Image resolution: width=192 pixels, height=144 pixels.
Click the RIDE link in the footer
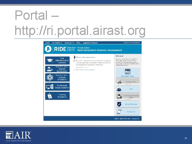(x=116, y=119)
